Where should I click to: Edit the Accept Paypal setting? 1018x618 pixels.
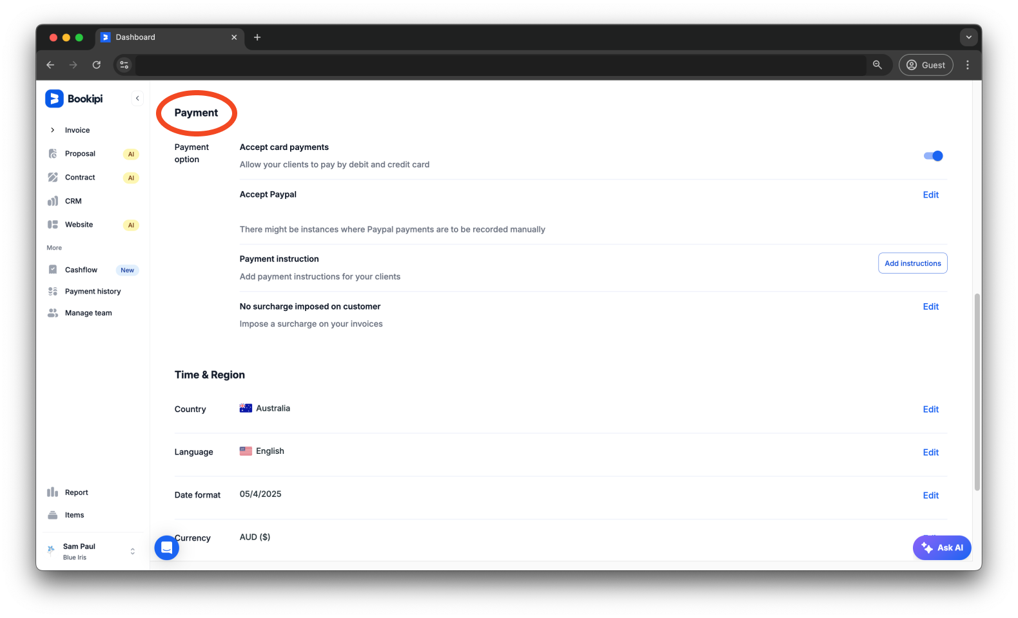(930, 195)
